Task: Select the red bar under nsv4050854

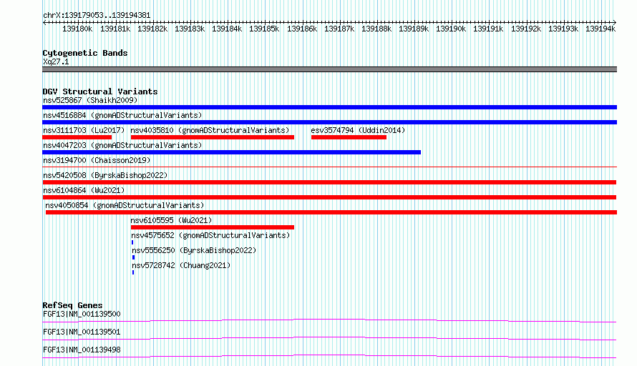Action: 331,212
